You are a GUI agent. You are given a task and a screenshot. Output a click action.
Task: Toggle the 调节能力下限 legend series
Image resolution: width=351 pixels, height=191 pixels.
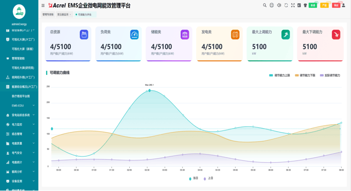pyautogui.click(x=305, y=75)
